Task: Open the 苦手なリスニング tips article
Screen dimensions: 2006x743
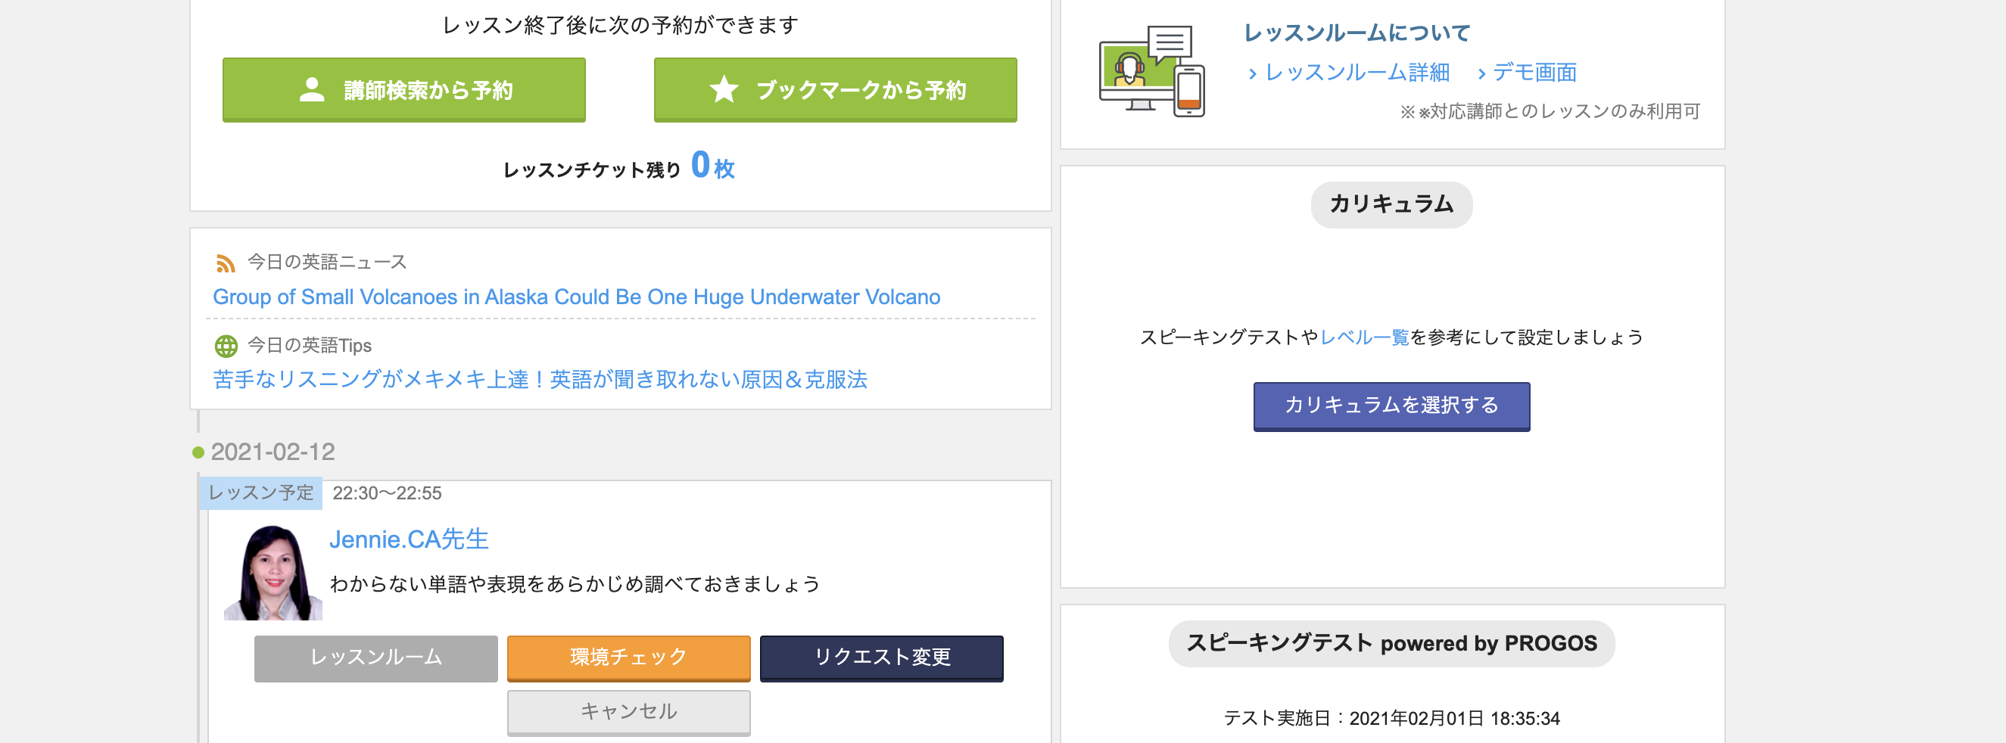Action: pyautogui.click(x=540, y=380)
